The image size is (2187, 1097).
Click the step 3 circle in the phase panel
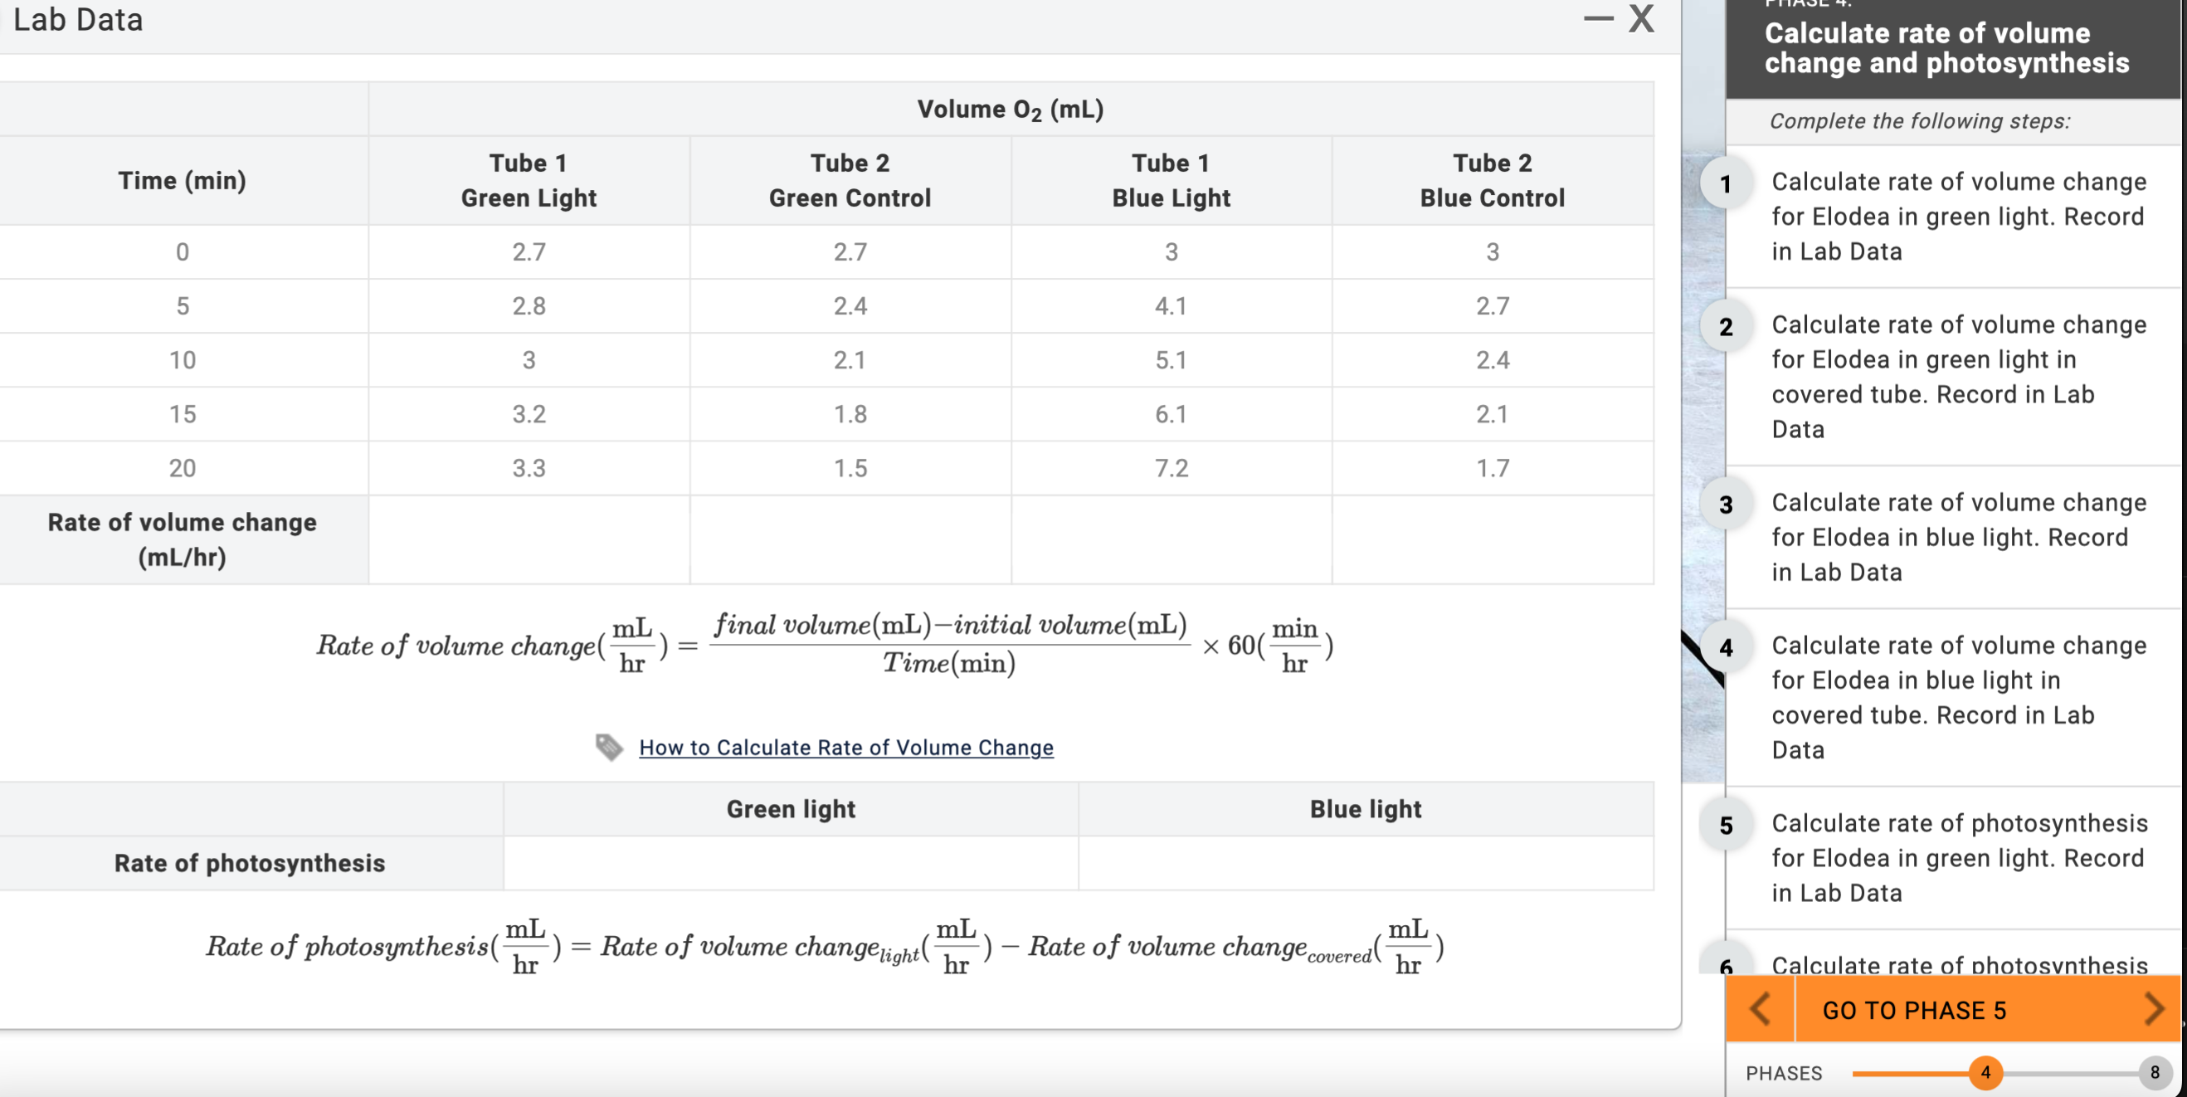point(1725,503)
